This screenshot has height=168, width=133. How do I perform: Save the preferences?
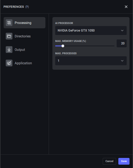tap(124, 161)
